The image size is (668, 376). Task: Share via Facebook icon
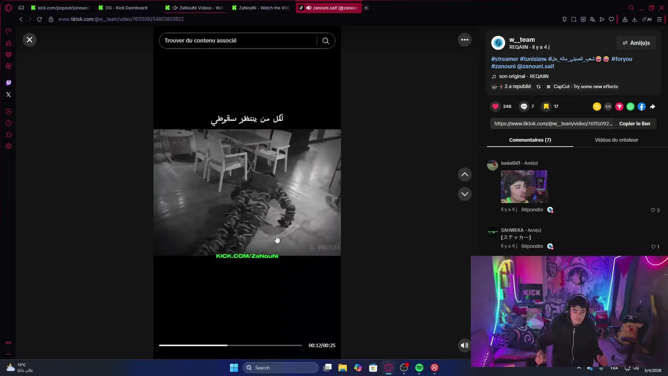click(641, 107)
